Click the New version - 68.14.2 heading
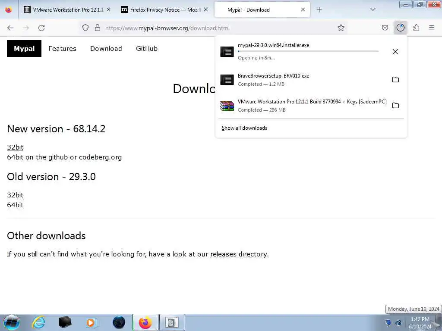Viewport: 442px width, 331px height. pos(56,129)
